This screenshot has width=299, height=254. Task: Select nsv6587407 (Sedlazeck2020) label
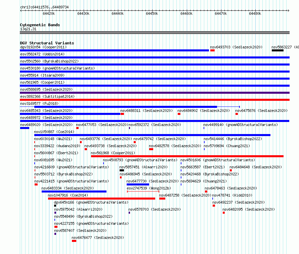click(81, 230)
